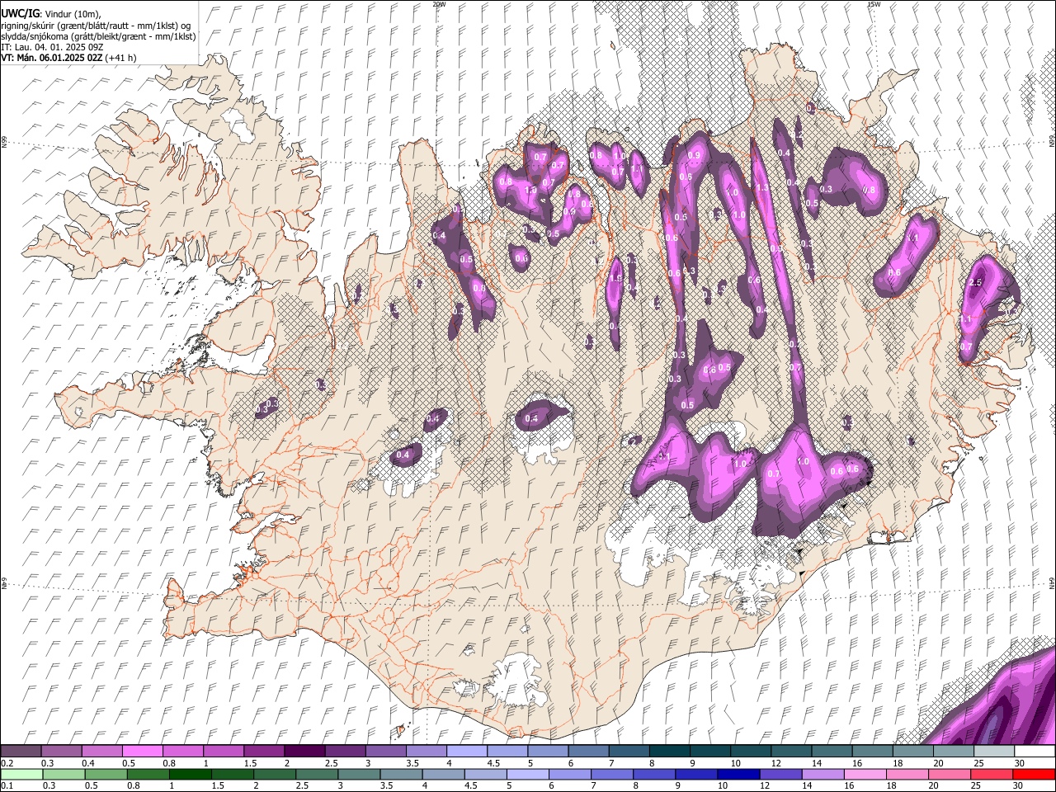
Task: Select the light lavender 4 swatch, top row
Action: pos(466,752)
